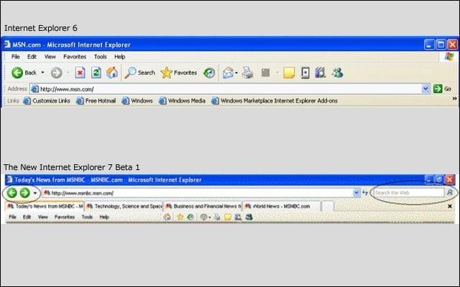Click the IE7 address field with msnbc URL
This screenshot has width=460, height=287.
(x=201, y=193)
